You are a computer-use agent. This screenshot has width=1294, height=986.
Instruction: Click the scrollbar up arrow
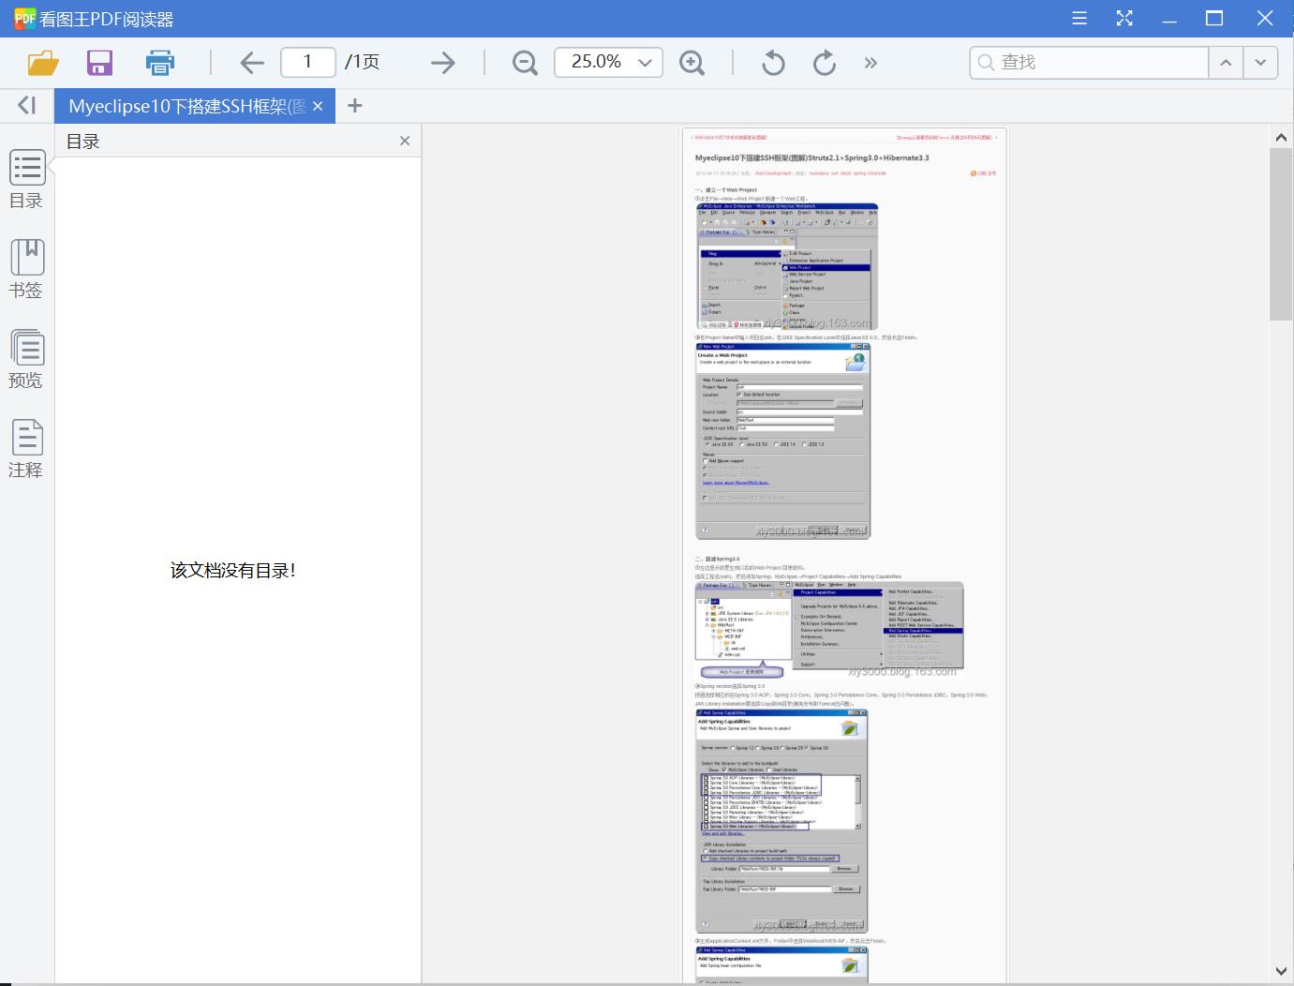(1280, 138)
